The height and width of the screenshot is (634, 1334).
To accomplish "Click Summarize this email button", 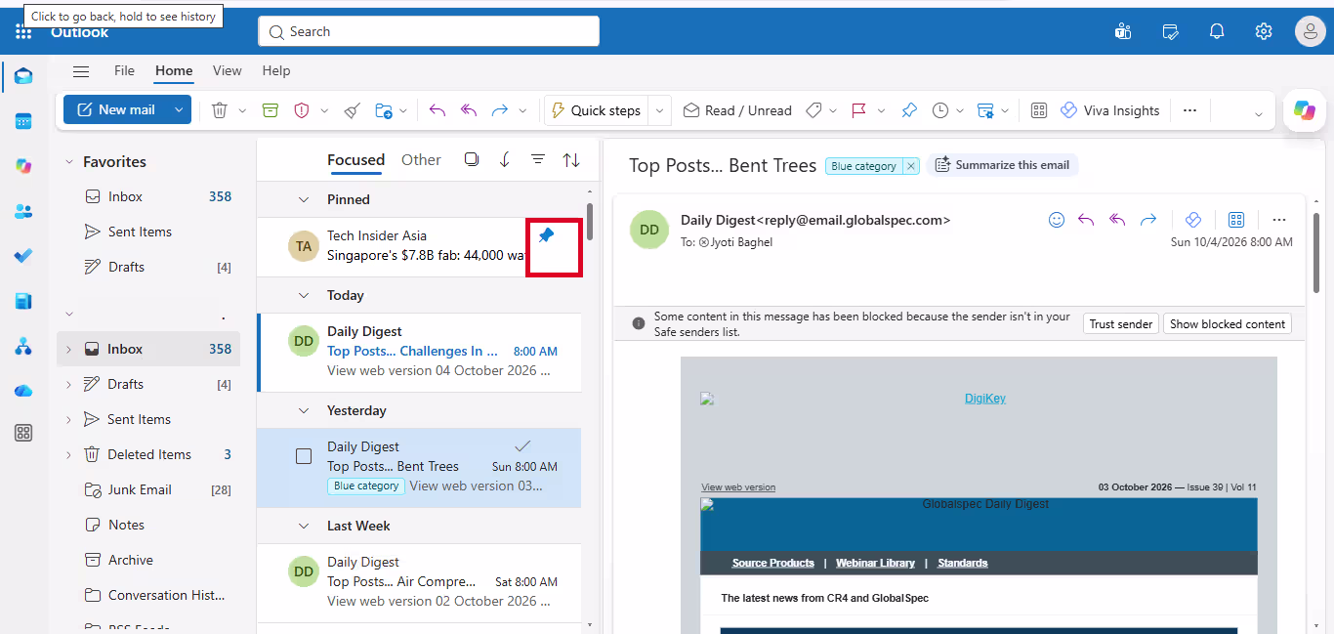I will (x=1002, y=165).
